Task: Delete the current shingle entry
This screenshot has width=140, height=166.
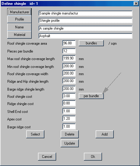Action: pyautogui.click(x=70, y=134)
